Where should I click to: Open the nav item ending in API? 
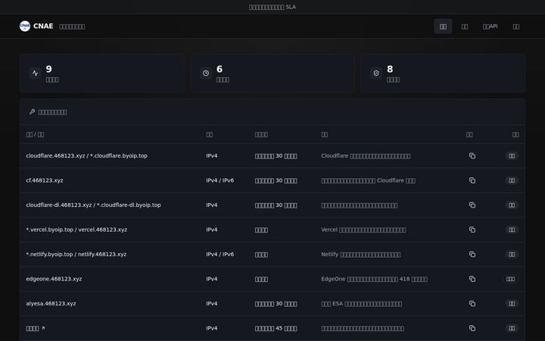point(490,27)
